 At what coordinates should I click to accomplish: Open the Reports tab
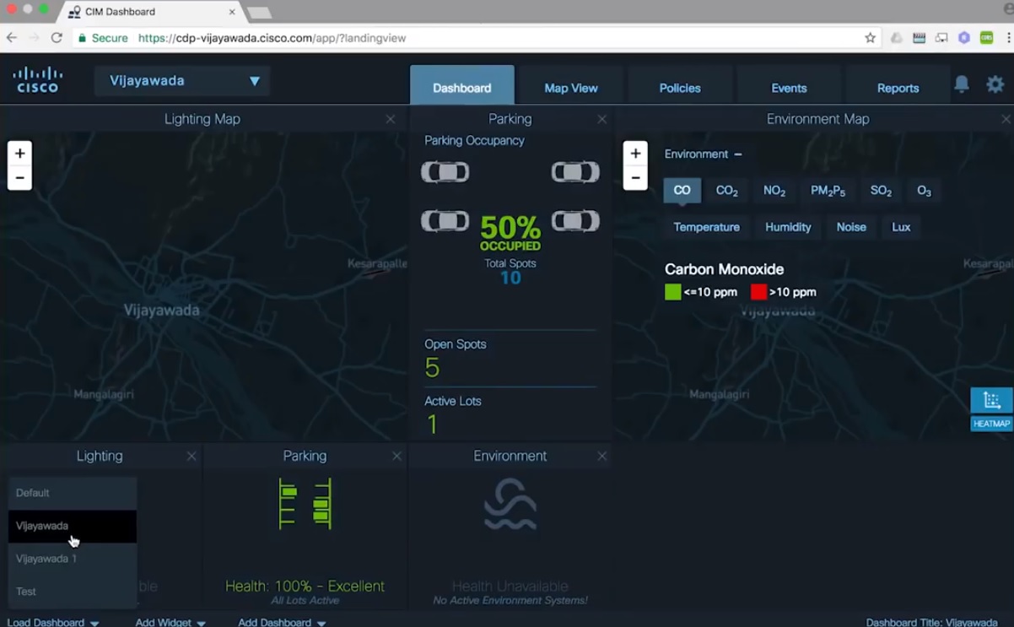(898, 87)
